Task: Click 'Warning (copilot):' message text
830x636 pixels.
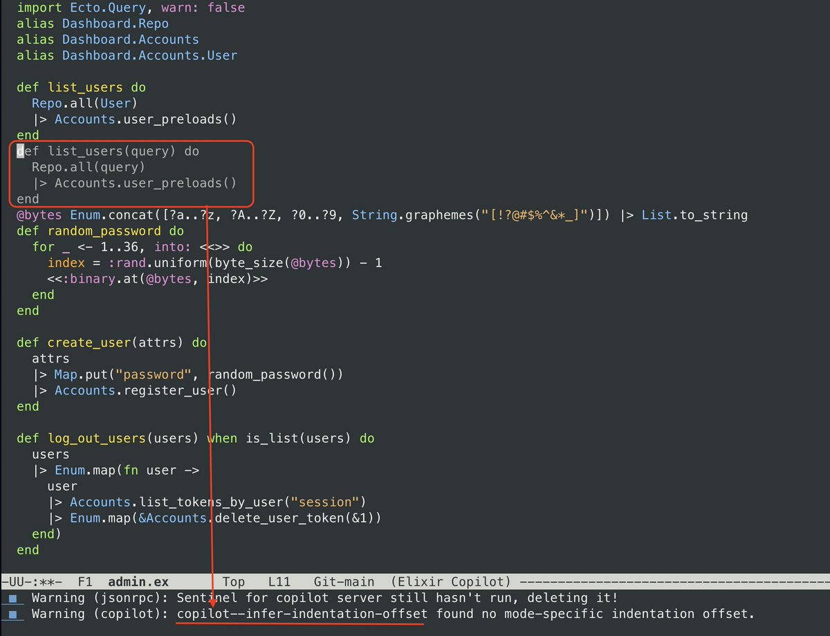Action: pos(100,615)
